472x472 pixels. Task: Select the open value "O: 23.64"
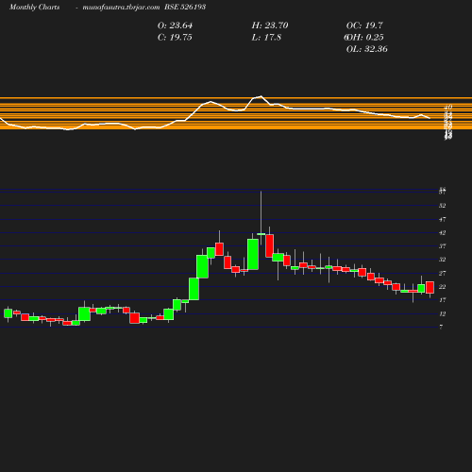click(175, 25)
